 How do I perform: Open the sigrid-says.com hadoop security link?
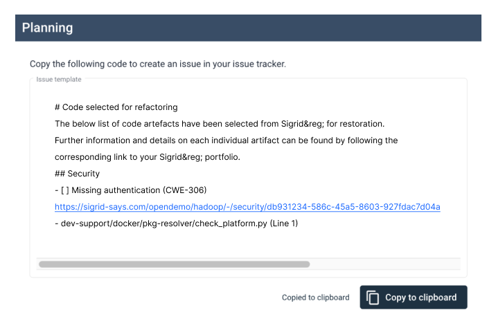pos(247,207)
